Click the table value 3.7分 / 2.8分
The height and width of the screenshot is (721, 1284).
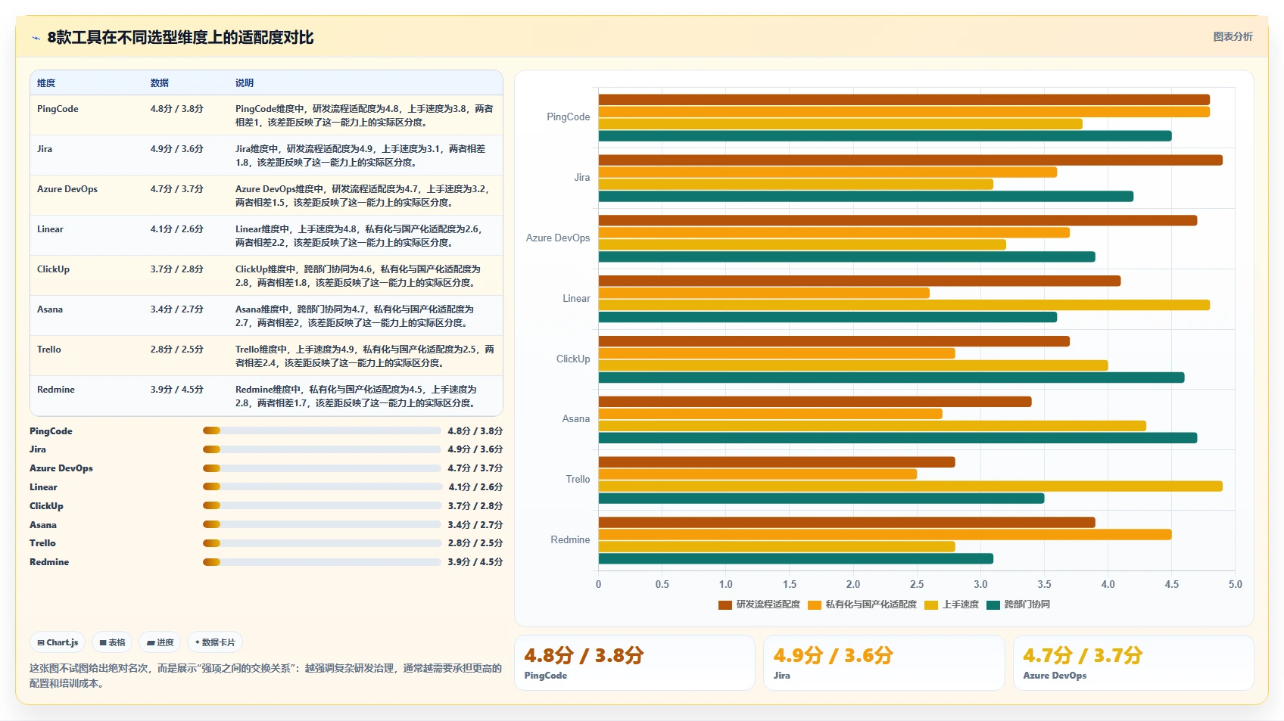tap(176, 269)
